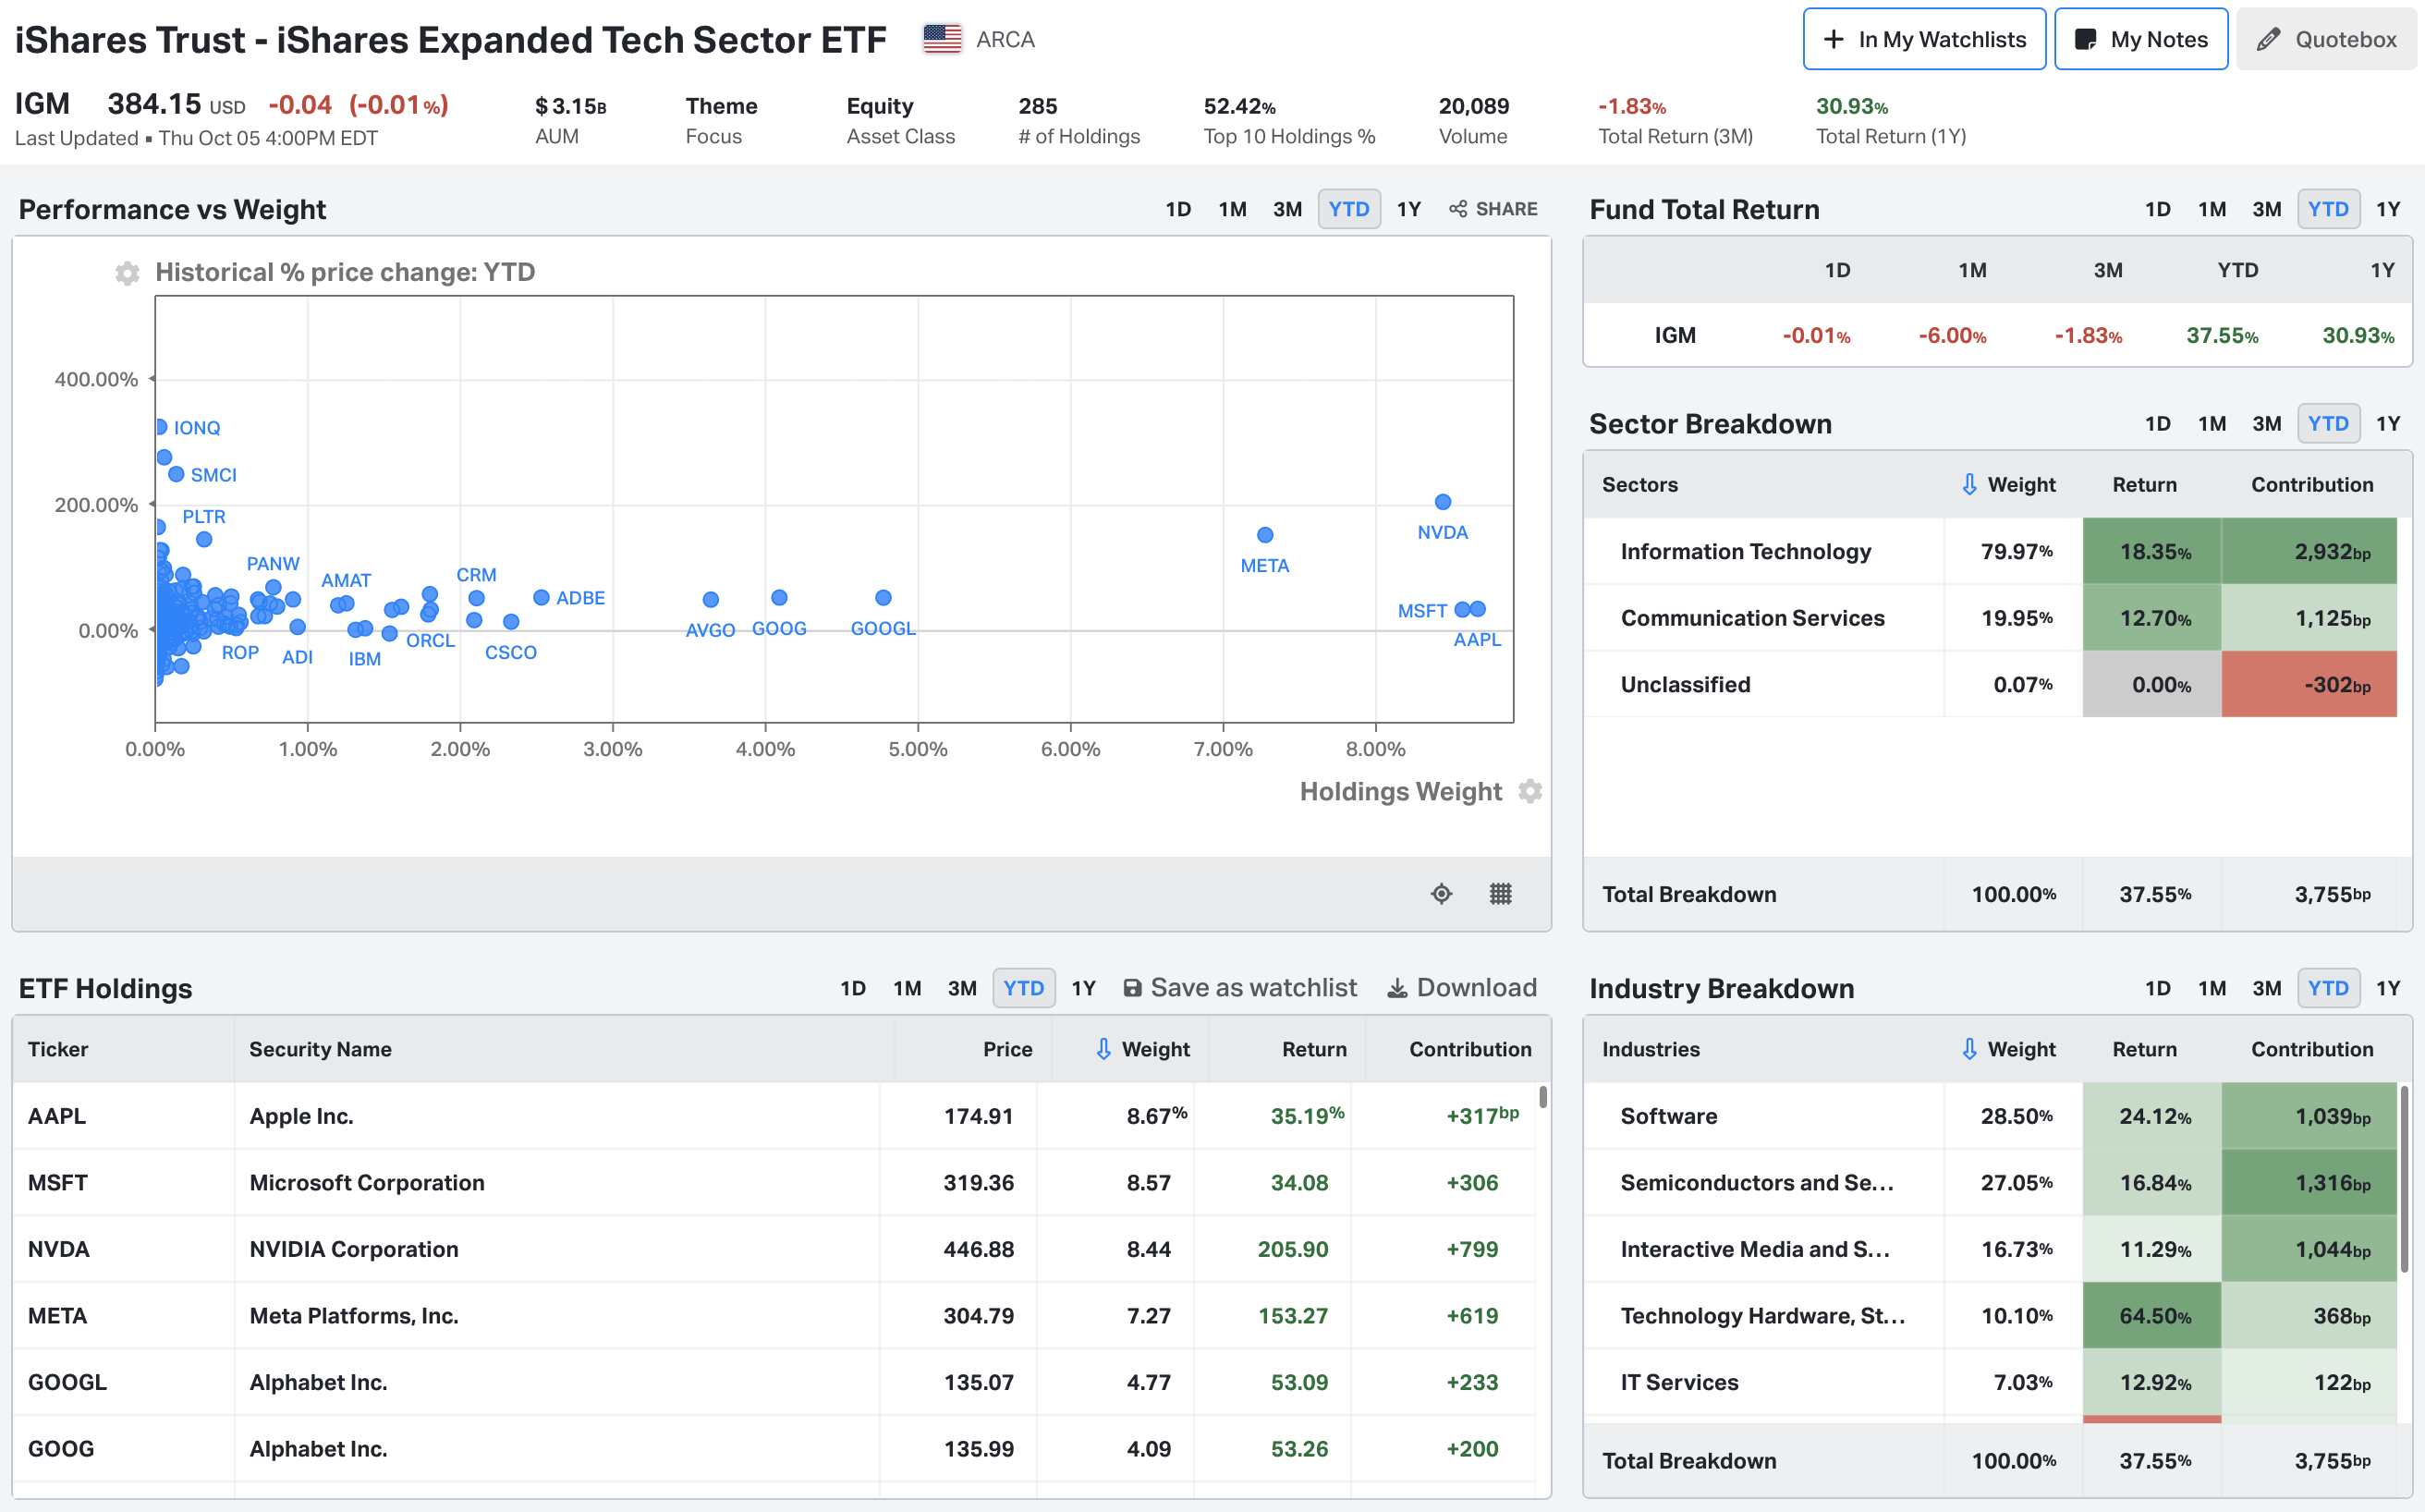Screen dimensions: 2425x1512
Task: Click the sort arrow by Weight in Industry Breakdown
Action: (x=1969, y=1049)
